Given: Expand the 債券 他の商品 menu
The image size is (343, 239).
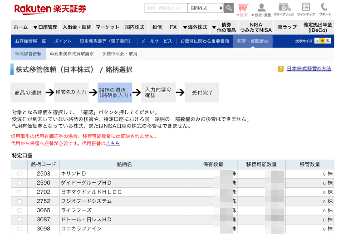Looking at the screenshot, I should [224, 27].
